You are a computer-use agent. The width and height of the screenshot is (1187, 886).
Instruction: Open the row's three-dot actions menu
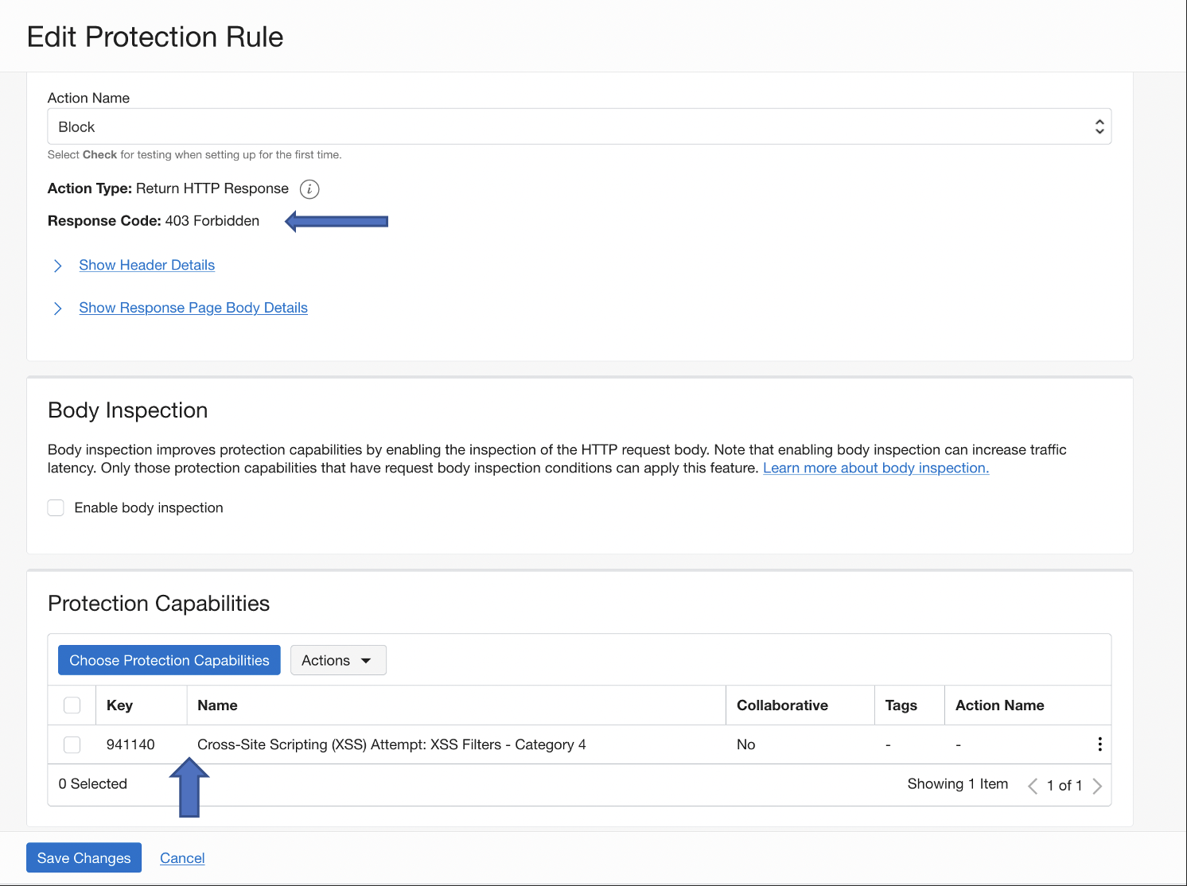point(1099,744)
